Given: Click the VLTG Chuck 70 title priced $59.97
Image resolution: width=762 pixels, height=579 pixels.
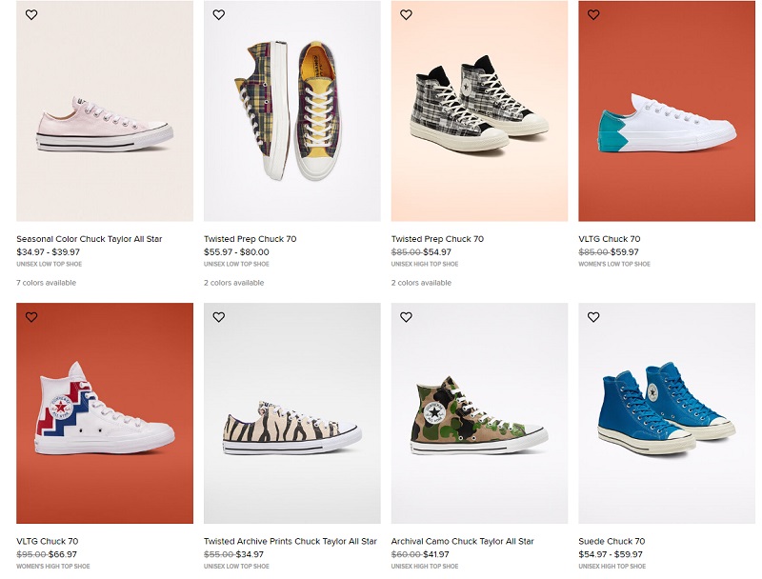Looking at the screenshot, I should (x=610, y=239).
